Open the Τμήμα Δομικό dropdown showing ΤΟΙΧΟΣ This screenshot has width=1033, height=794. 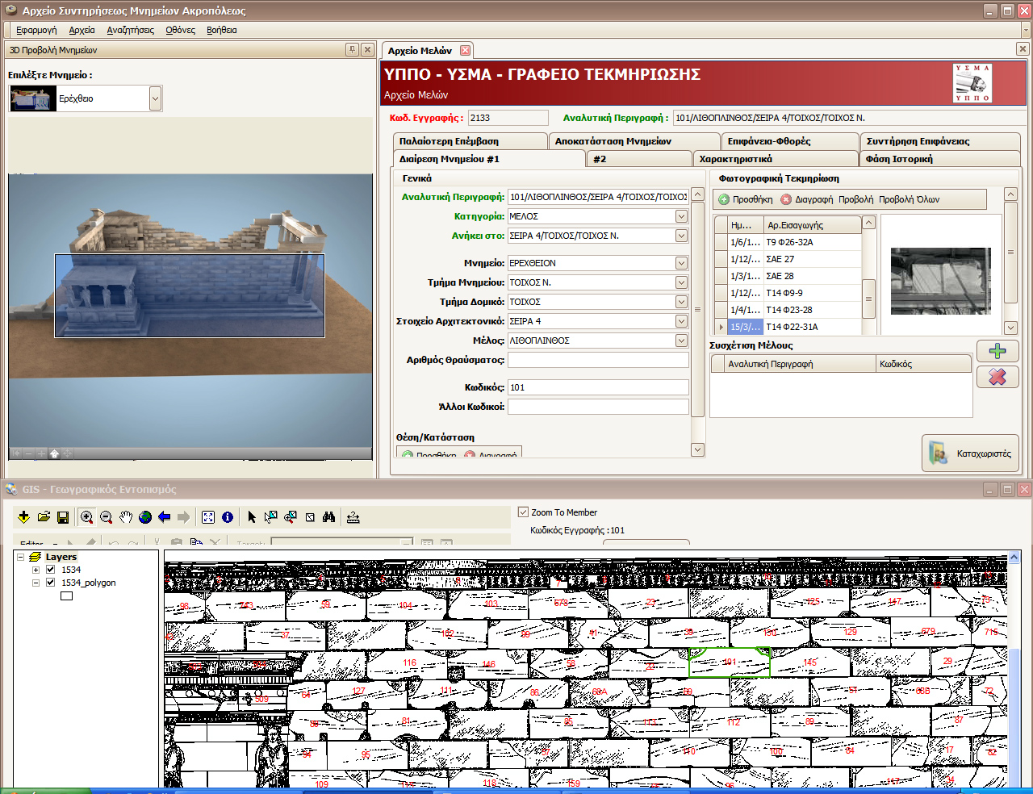coord(681,302)
